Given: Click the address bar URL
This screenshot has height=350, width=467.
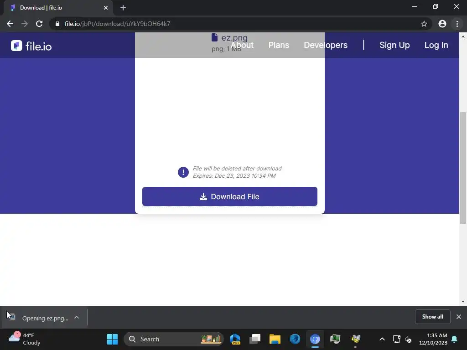Looking at the screenshot, I should [117, 24].
